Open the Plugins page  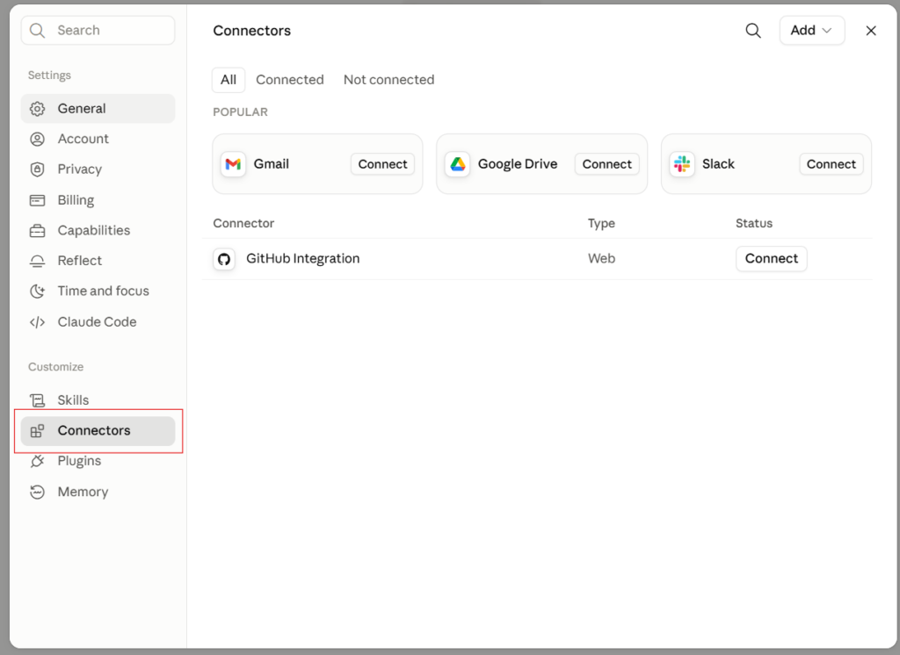click(x=98, y=461)
